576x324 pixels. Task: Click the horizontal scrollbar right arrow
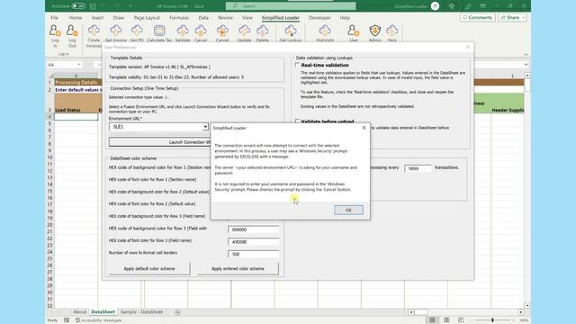click(x=521, y=312)
